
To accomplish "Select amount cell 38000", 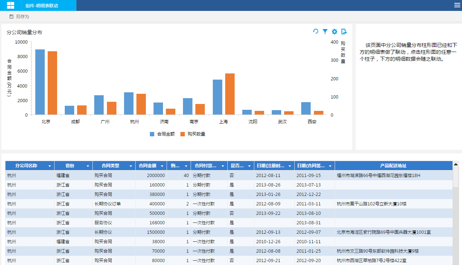I will [x=151, y=242].
